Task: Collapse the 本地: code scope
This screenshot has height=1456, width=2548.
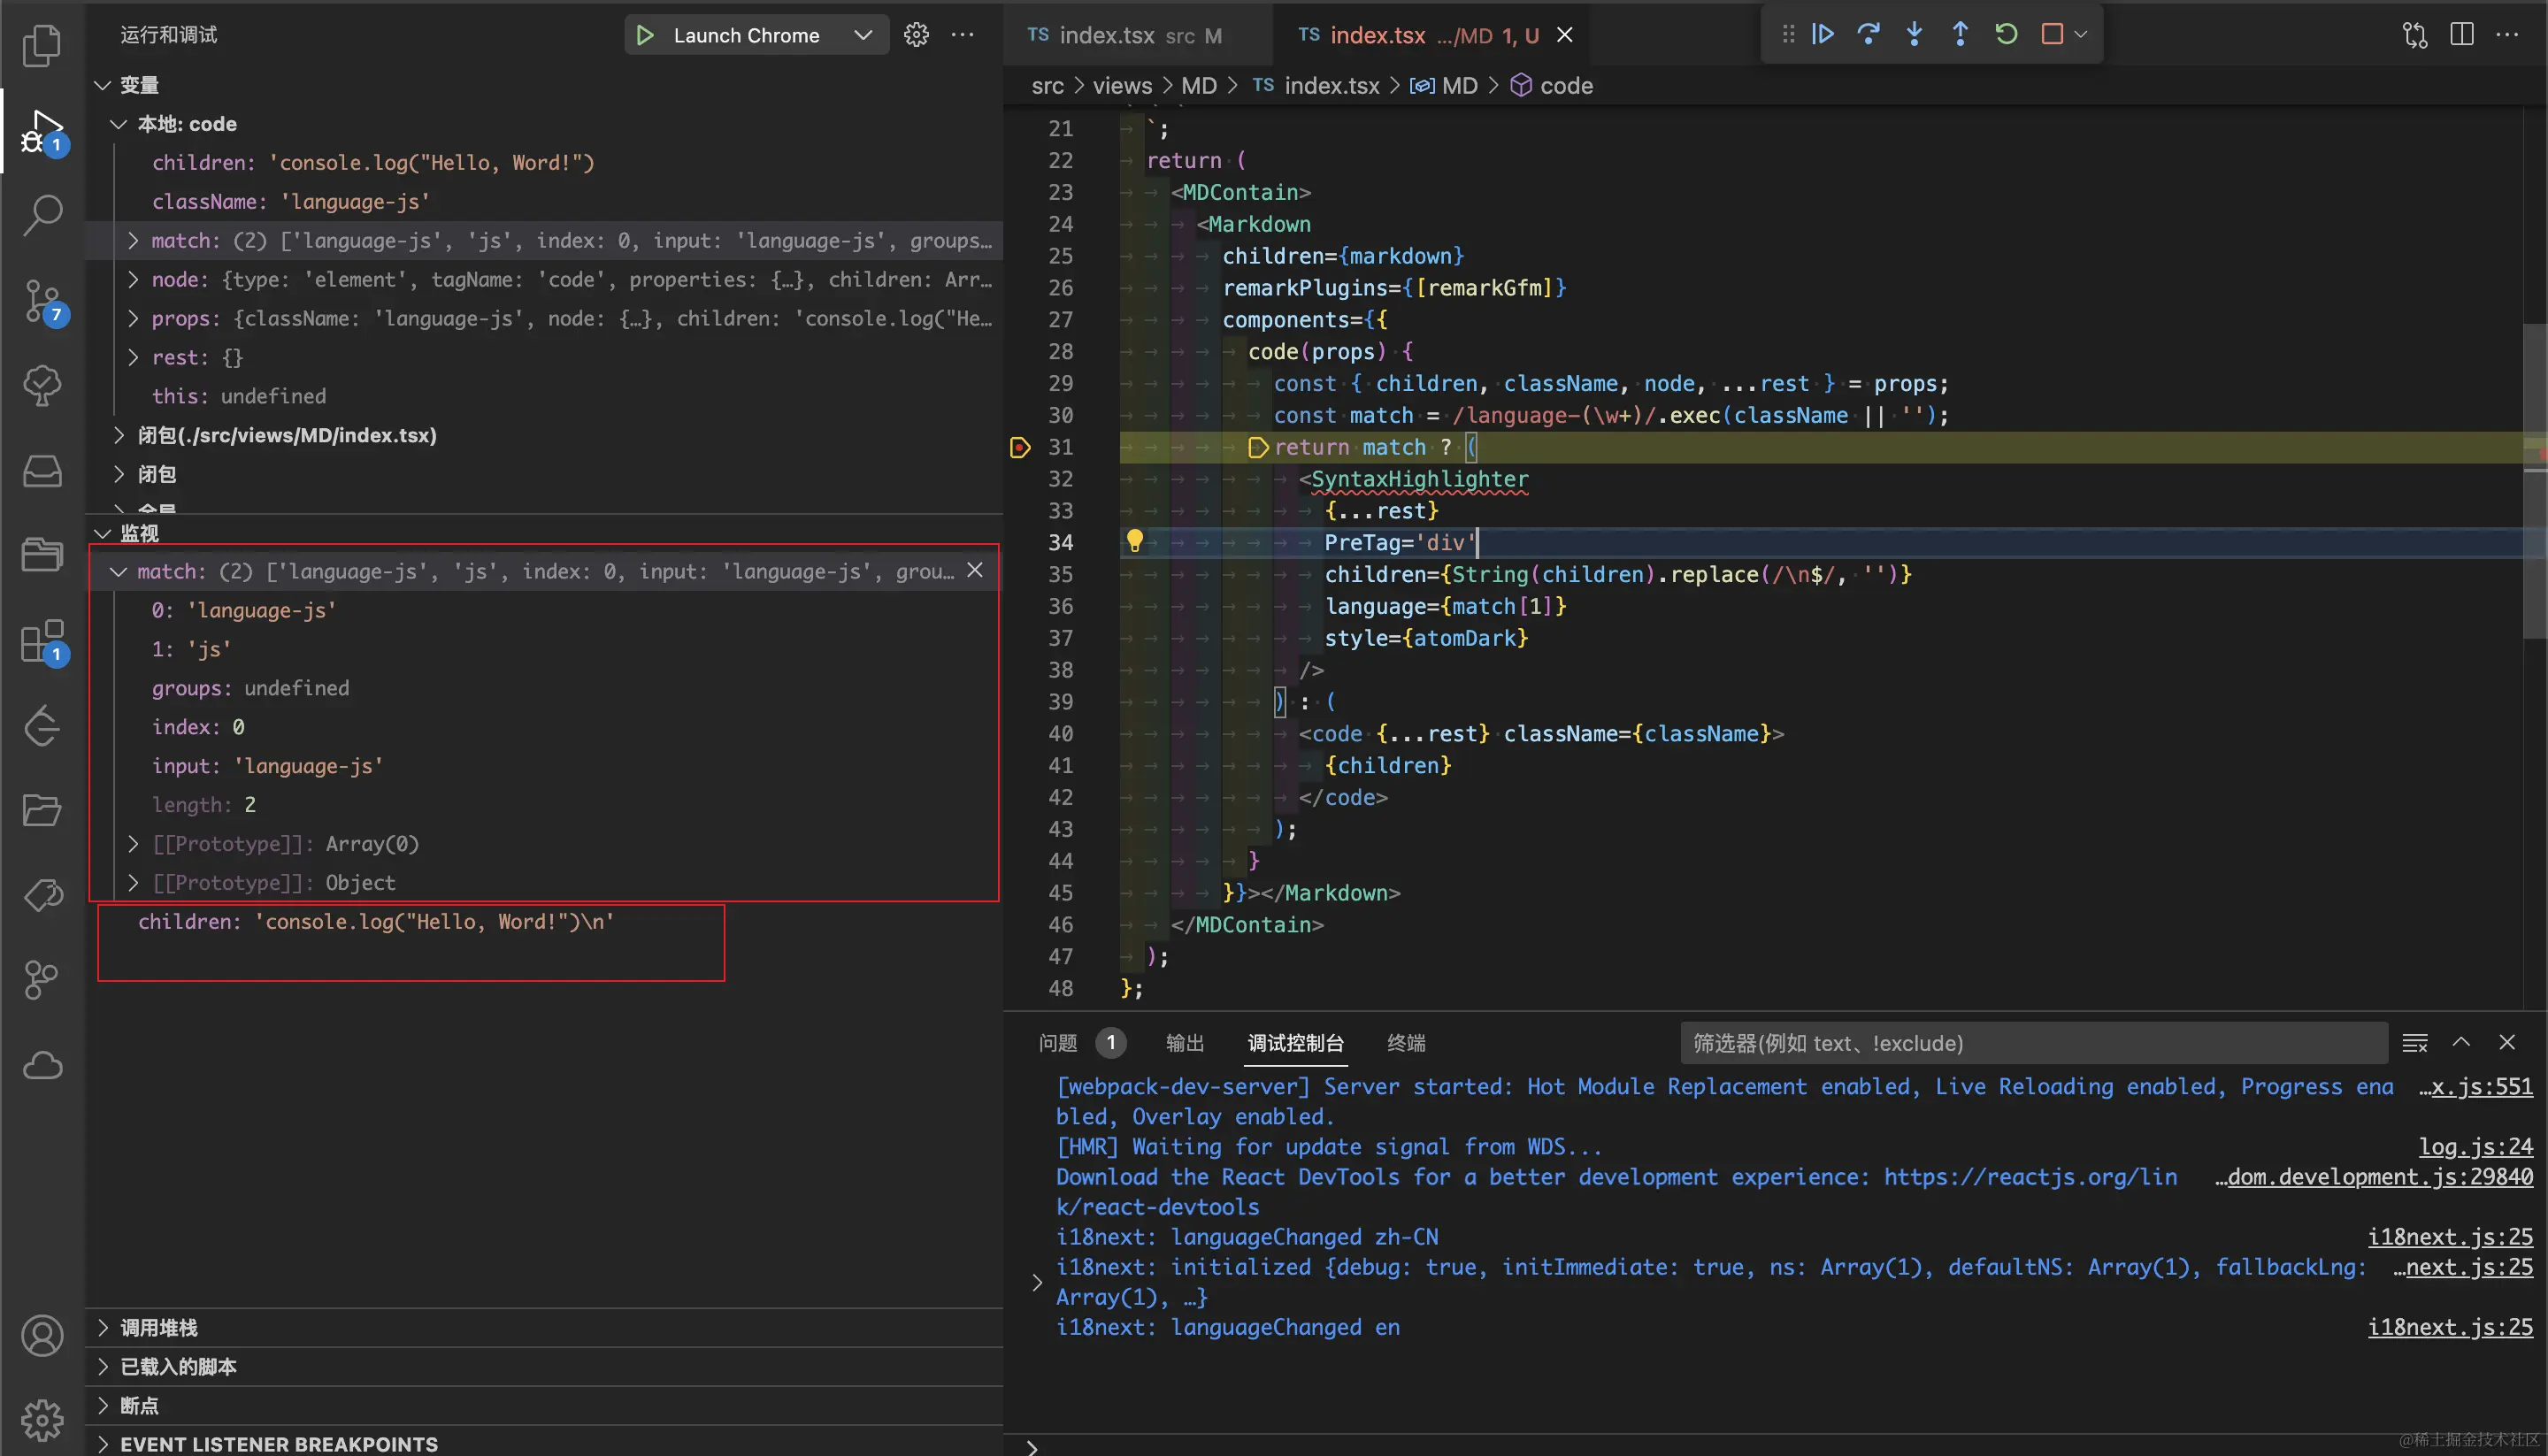Action: click(118, 124)
